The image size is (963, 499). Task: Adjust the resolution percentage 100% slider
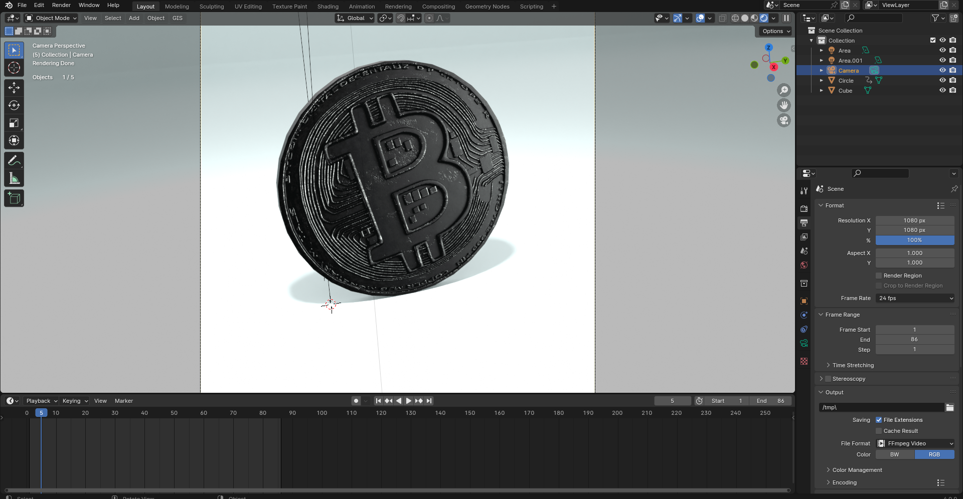tap(915, 240)
